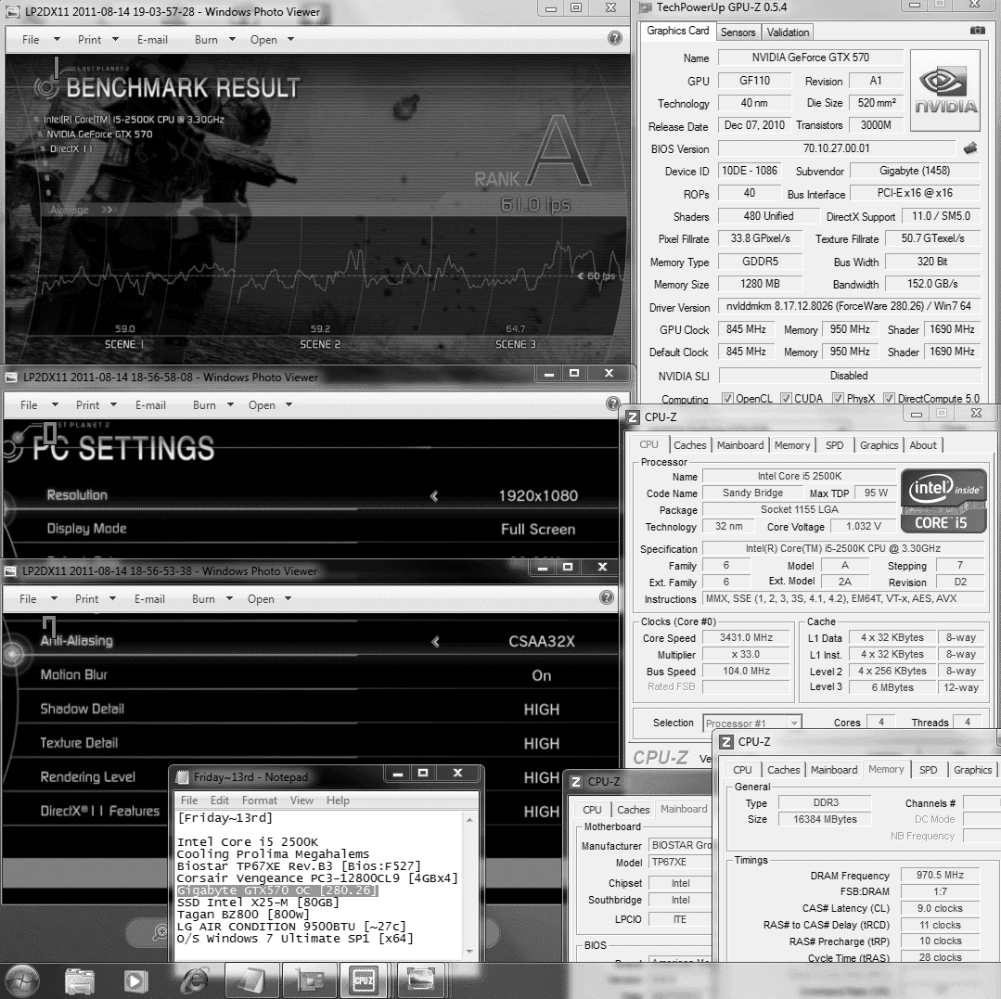Open Caches tab in main CPU-Z window
The height and width of the screenshot is (999, 1001).
pos(690,445)
